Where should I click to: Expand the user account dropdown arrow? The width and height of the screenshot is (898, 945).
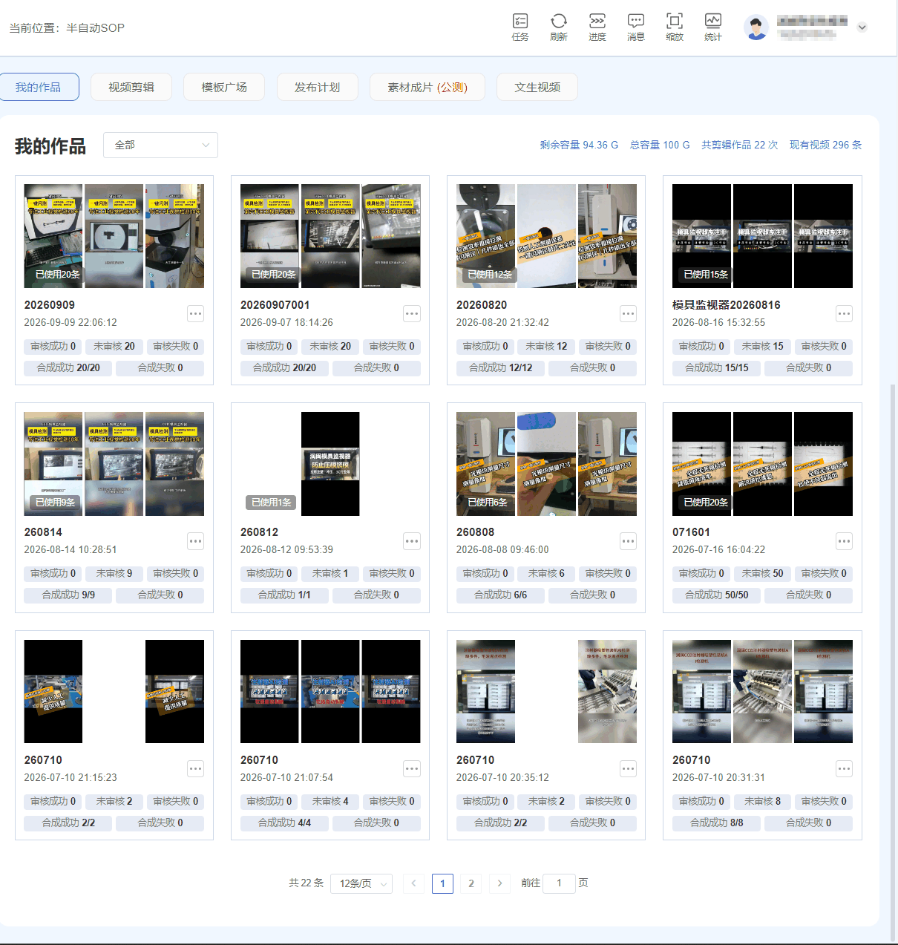click(x=862, y=27)
